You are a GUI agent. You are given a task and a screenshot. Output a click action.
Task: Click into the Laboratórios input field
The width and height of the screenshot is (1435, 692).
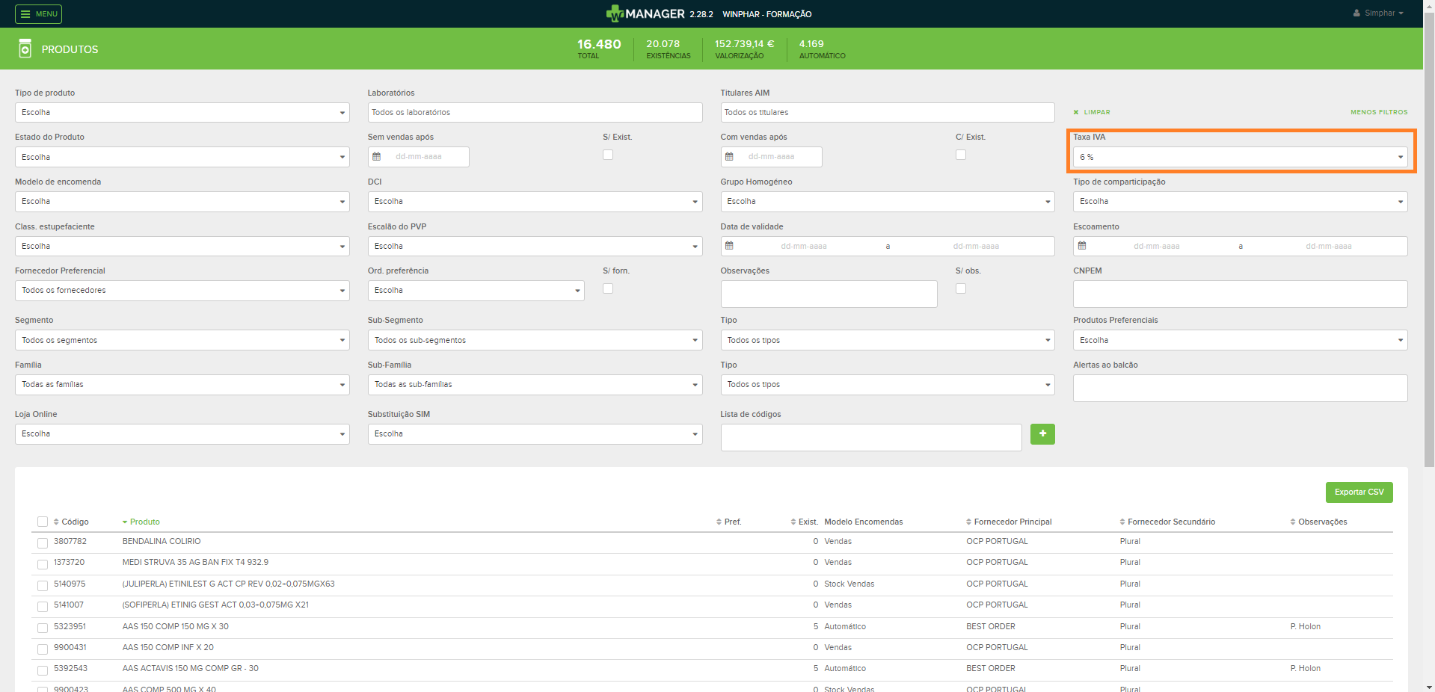point(535,113)
